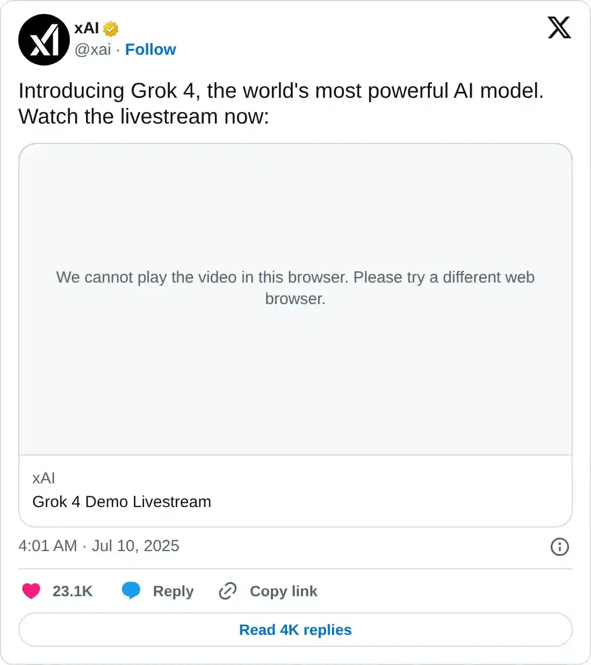Open Read 4K replies button
Image resolution: width=591 pixels, height=665 pixels.
click(295, 630)
